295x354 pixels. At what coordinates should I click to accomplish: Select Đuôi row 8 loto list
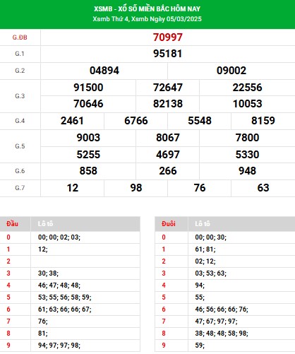[x=222, y=334]
